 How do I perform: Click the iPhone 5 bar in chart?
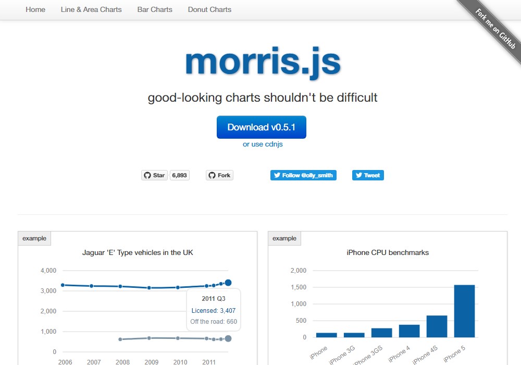464,311
